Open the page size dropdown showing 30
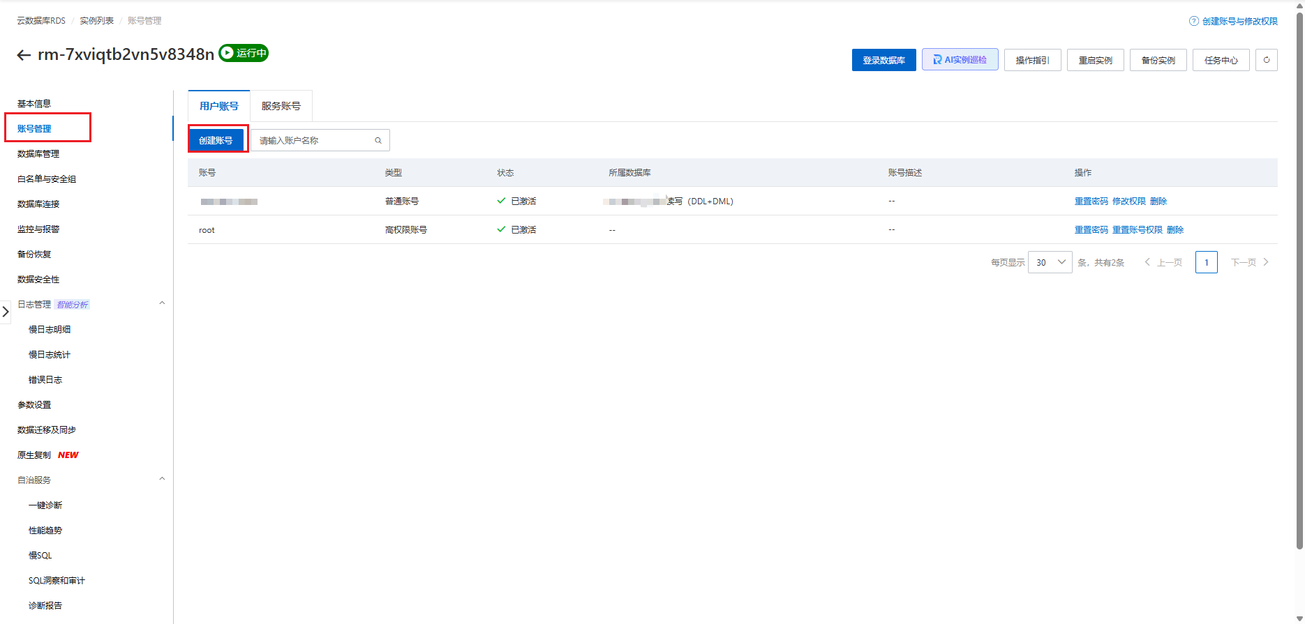 click(1050, 262)
